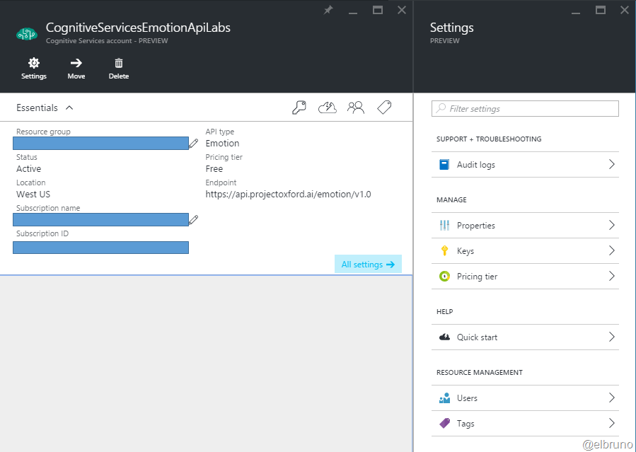Open the Properties settings item

[475, 226]
